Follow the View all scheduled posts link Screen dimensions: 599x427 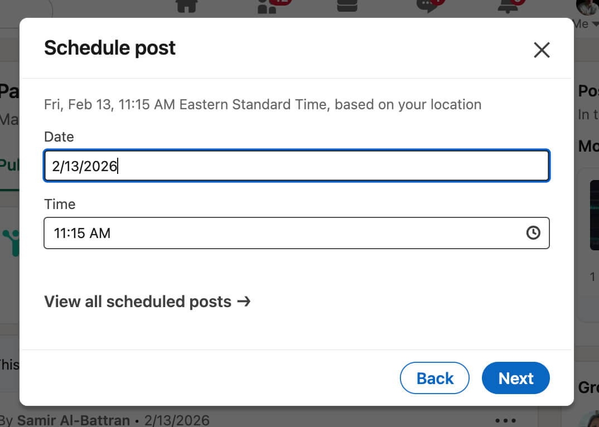147,302
